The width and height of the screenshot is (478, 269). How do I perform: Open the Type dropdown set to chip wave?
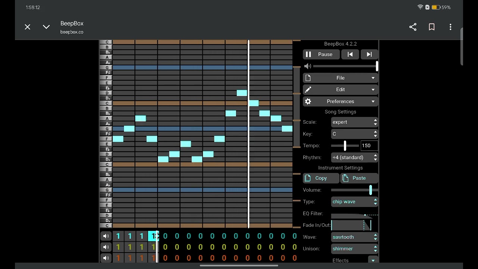tap(354, 202)
